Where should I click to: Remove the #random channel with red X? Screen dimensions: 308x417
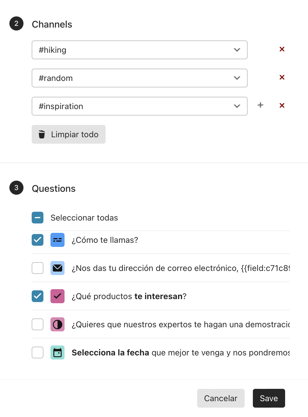(x=282, y=77)
